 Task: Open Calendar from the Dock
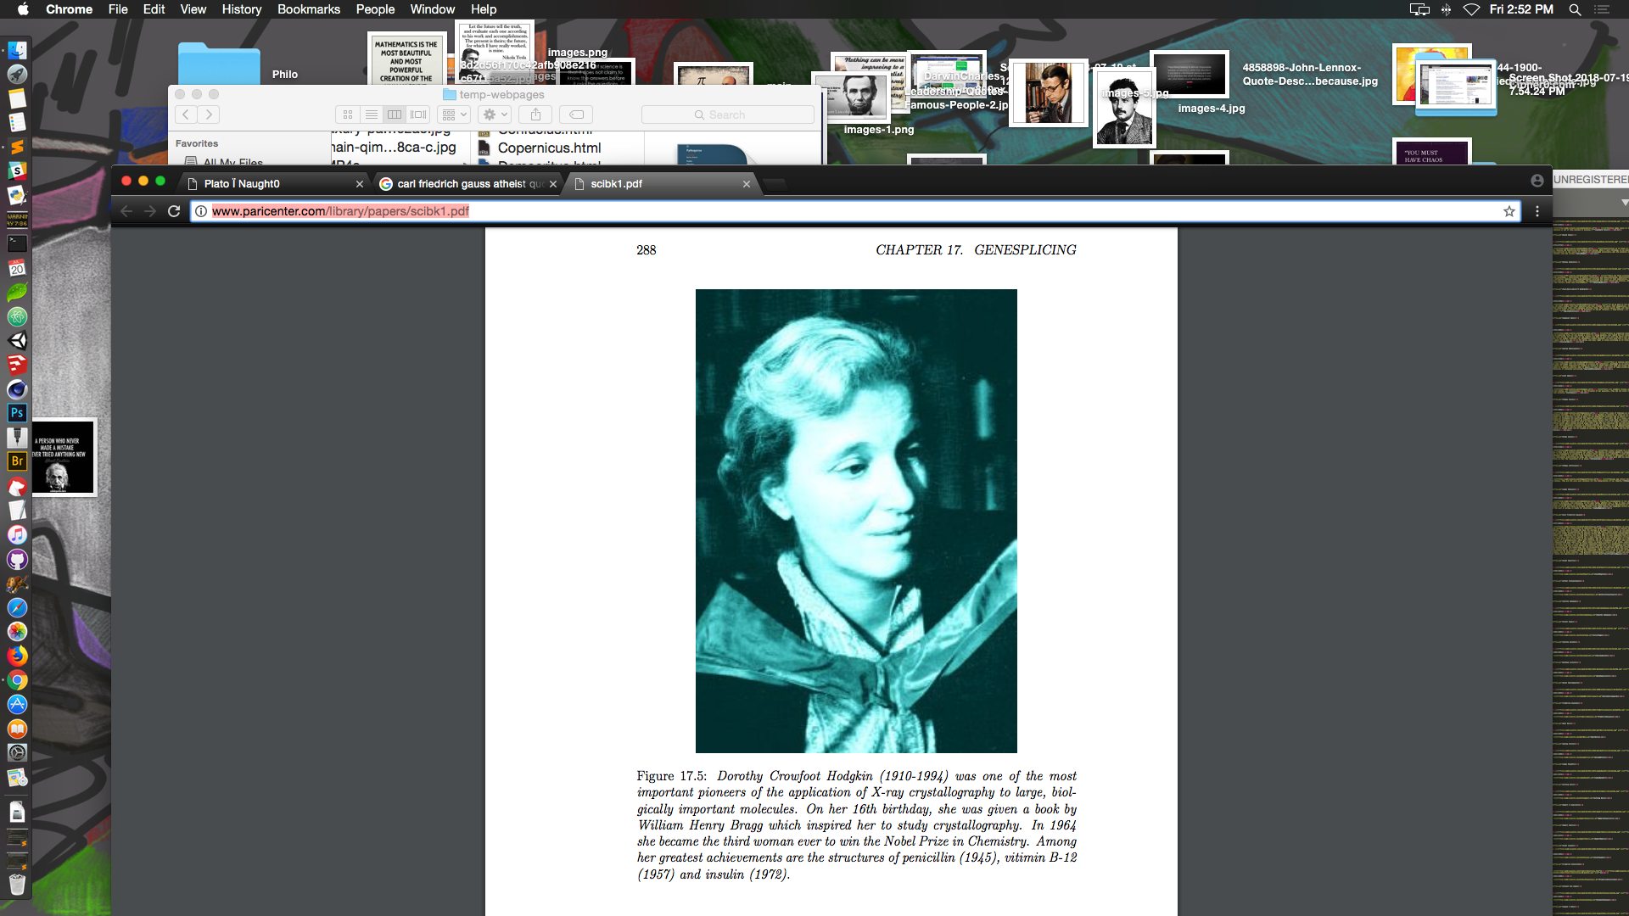pyautogui.click(x=17, y=268)
